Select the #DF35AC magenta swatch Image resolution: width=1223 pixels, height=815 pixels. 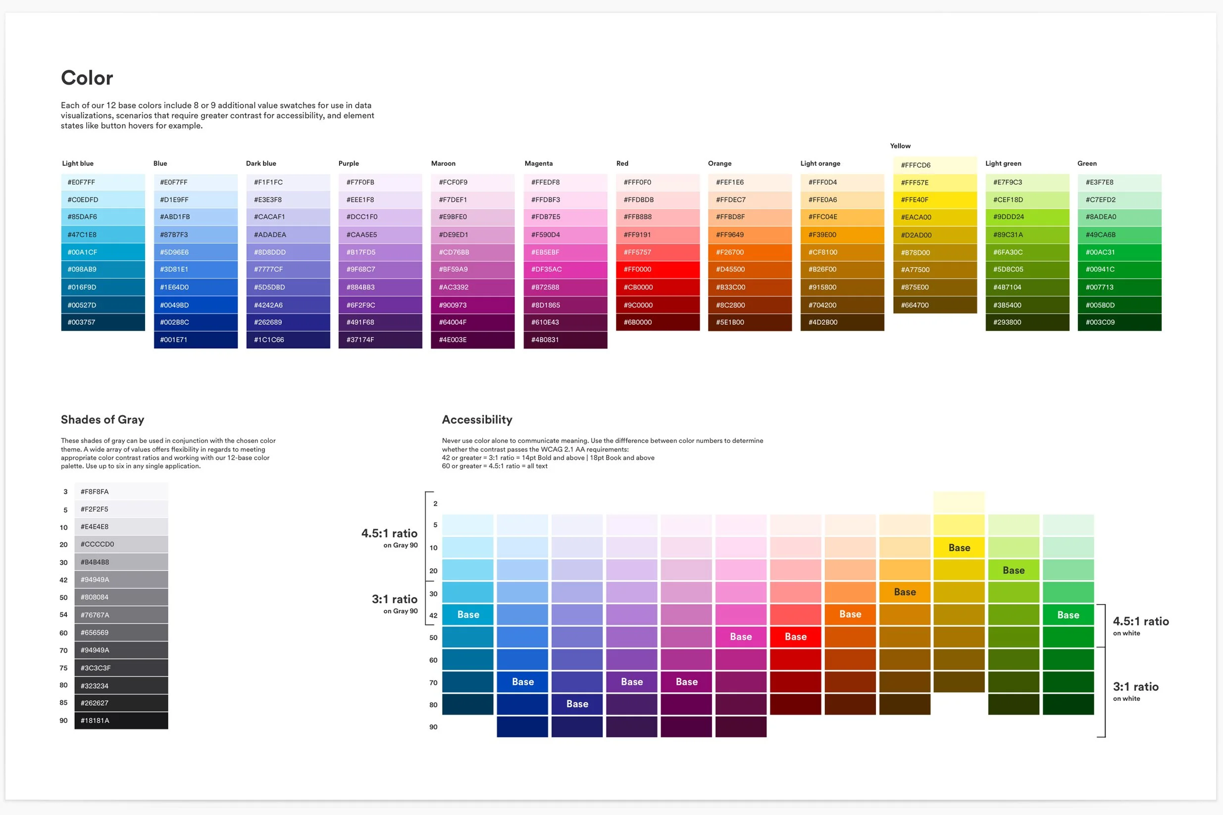point(565,269)
